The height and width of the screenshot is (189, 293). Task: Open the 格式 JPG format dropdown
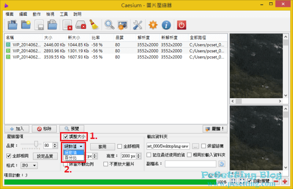[29, 165]
